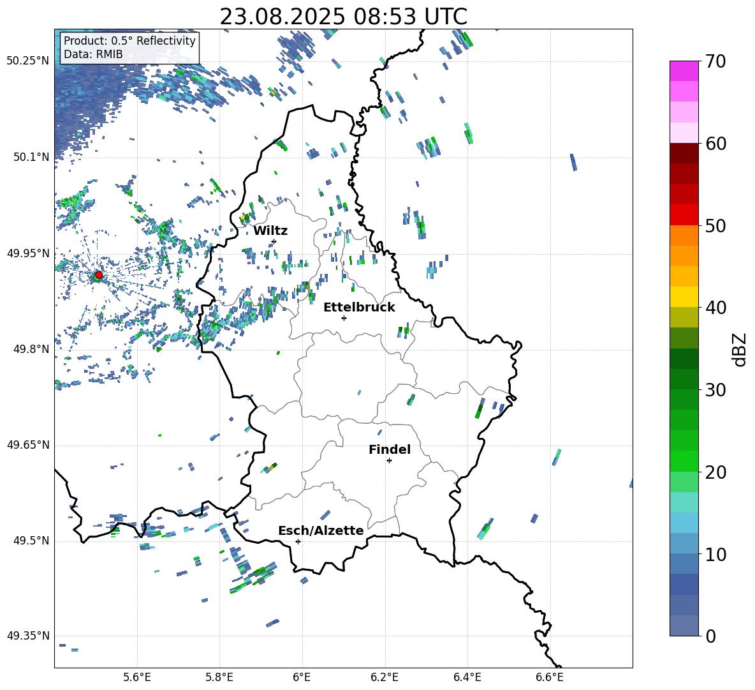Click the top magenta swatch just below 70
The width and height of the screenshot is (755, 690).
coord(684,71)
